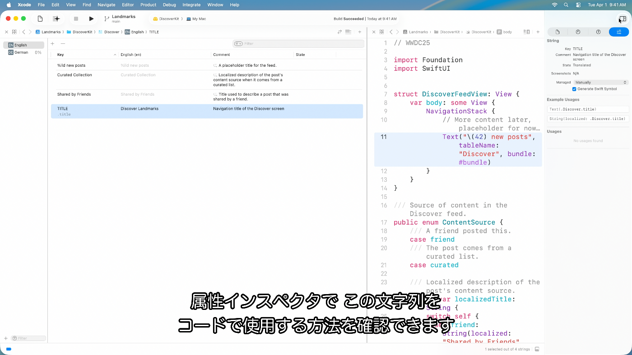Toggle the inspector panel icon

pos(622,18)
